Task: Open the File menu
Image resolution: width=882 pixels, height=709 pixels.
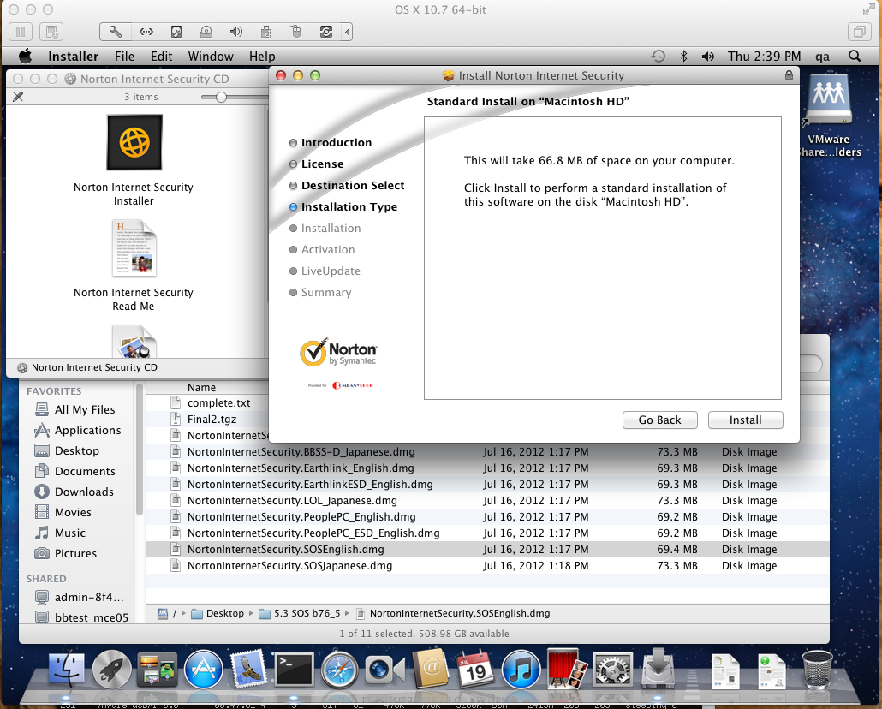Action: 124,57
